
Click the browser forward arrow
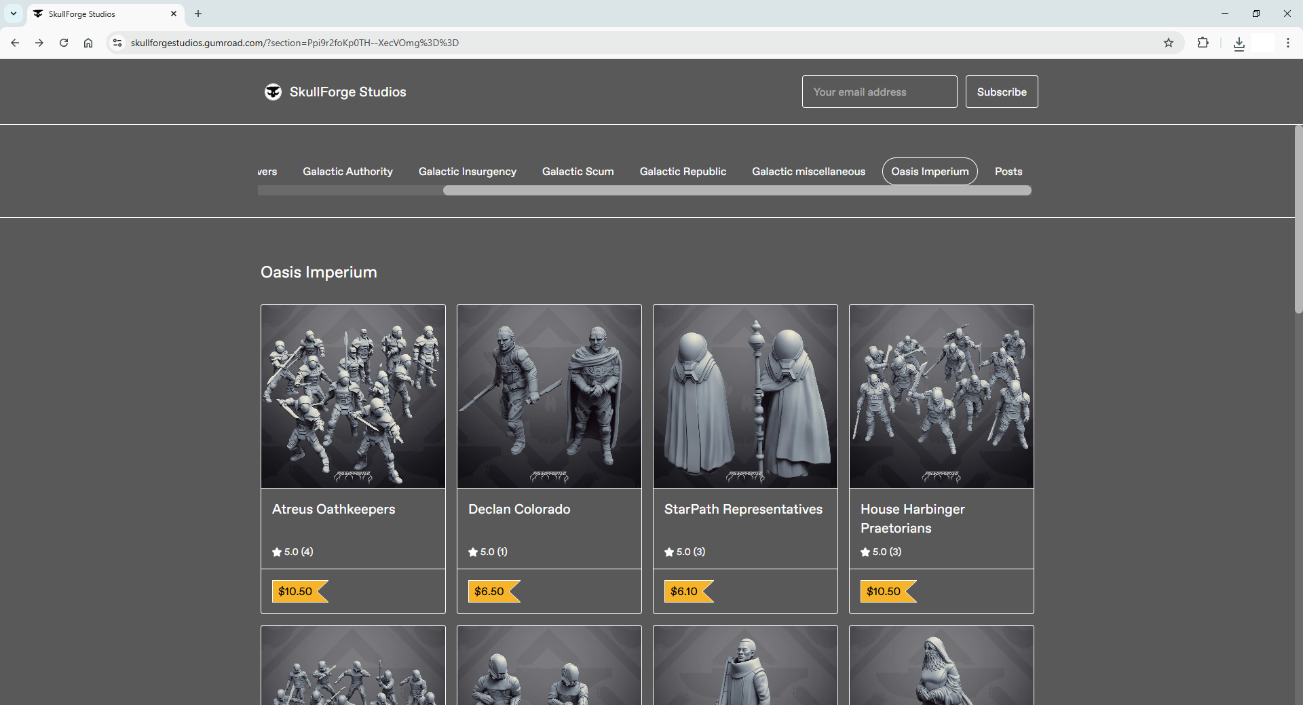39,43
